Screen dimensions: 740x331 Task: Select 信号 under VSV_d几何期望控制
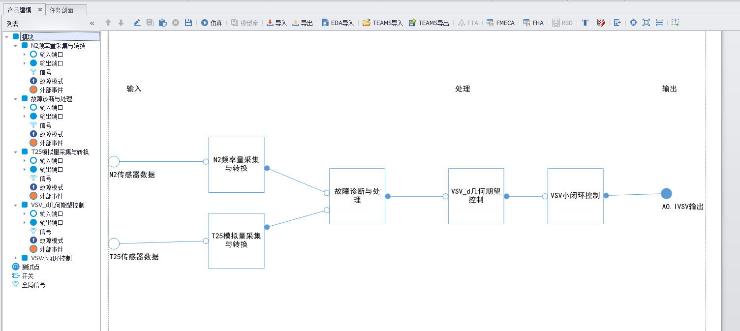[x=45, y=232]
